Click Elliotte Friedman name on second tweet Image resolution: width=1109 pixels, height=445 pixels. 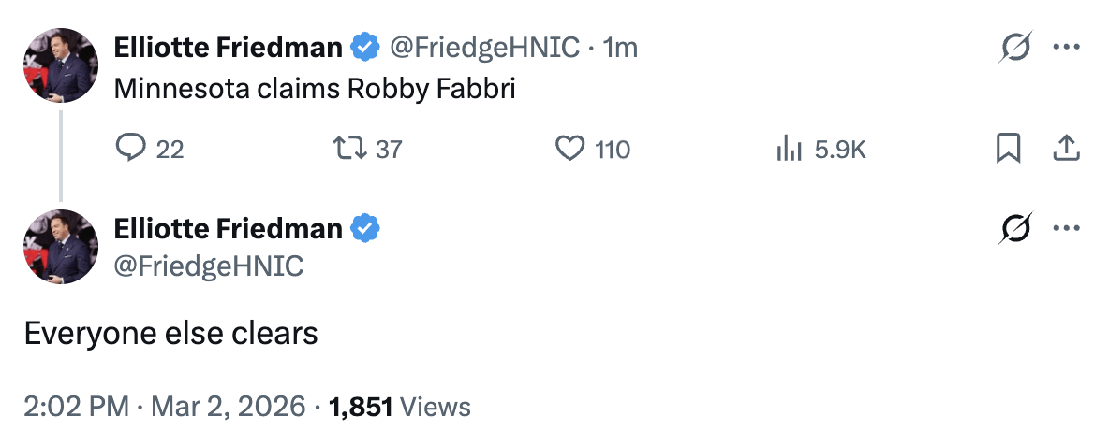pyautogui.click(x=228, y=228)
